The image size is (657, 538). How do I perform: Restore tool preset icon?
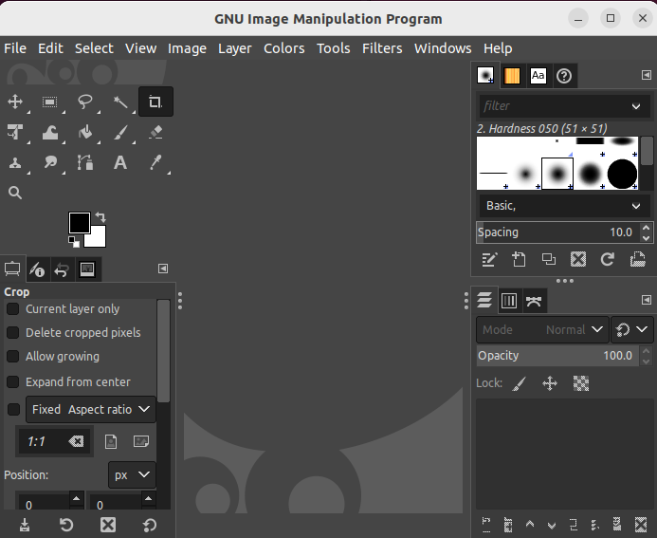66,525
